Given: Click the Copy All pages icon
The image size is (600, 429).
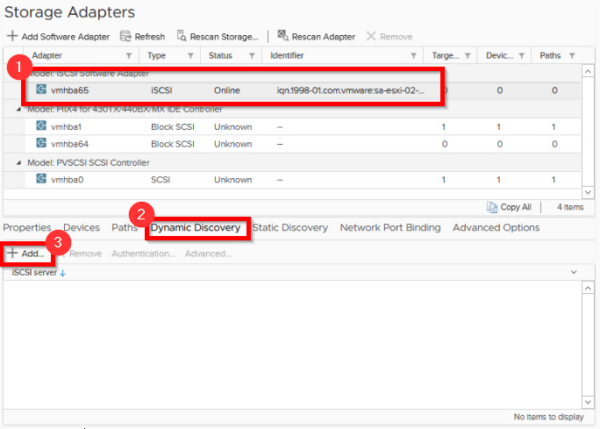Looking at the screenshot, I should [492, 207].
